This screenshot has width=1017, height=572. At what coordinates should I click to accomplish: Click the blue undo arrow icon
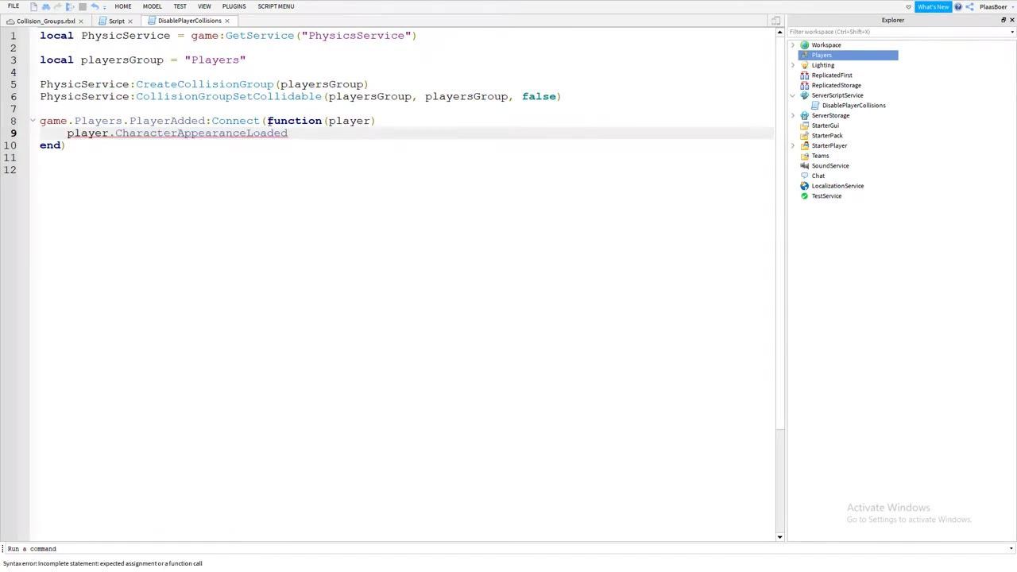(x=95, y=6)
